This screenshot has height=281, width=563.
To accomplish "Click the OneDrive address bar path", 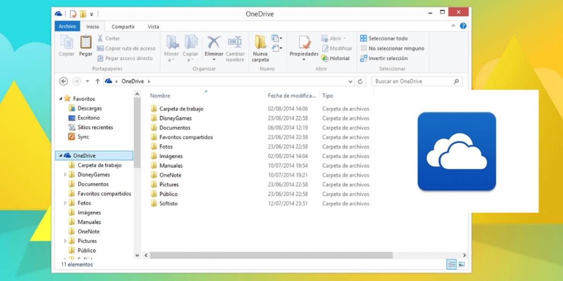I will (132, 81).
